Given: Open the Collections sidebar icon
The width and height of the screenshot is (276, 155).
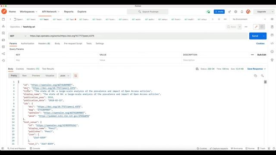Looking at the screenshot, I should coord(3,19).
